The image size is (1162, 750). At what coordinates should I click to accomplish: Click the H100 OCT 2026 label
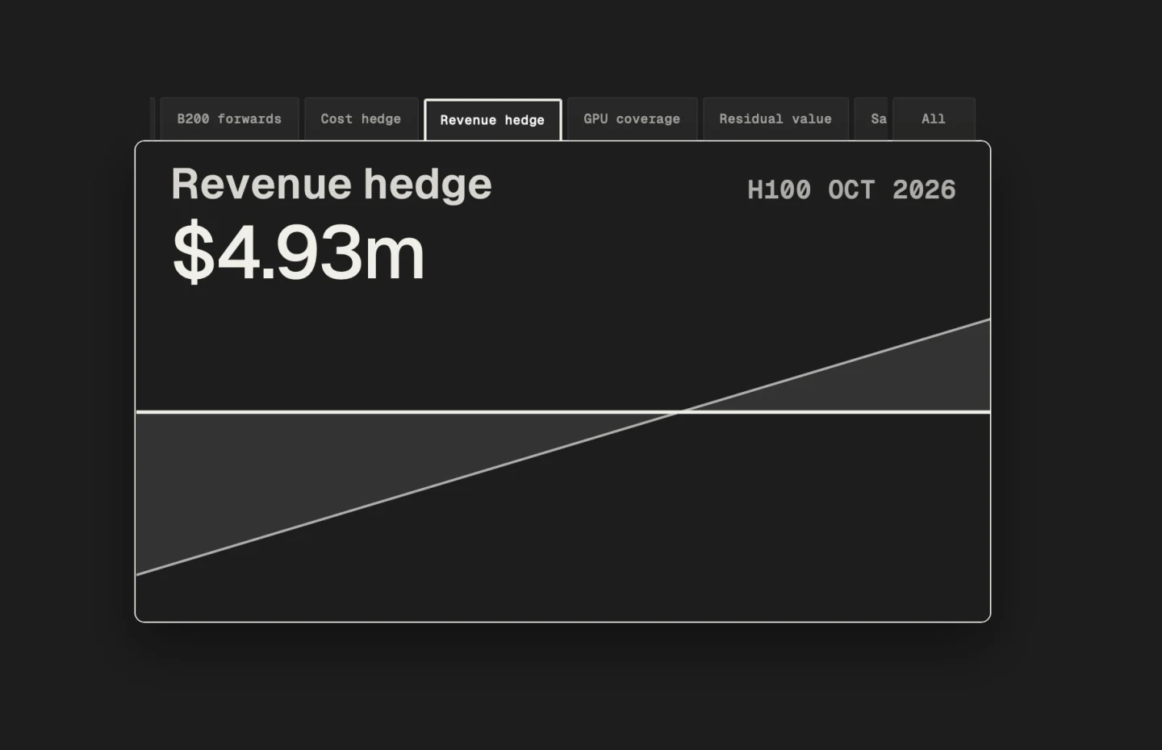[x=851, y=190]
